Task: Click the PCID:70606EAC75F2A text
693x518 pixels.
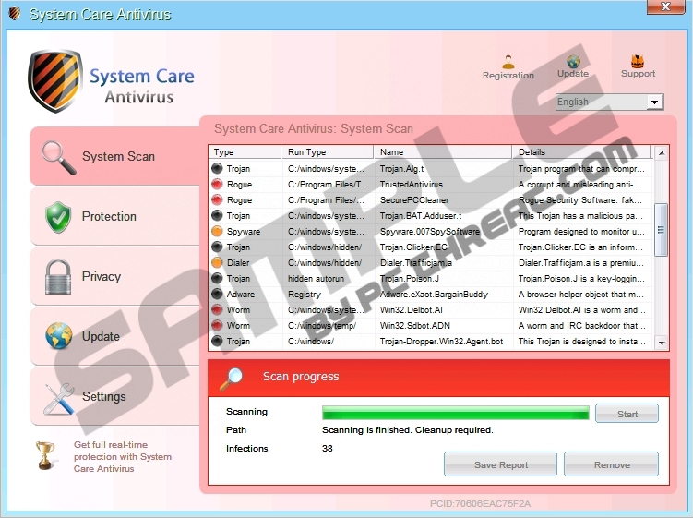Action: [480, 504]
